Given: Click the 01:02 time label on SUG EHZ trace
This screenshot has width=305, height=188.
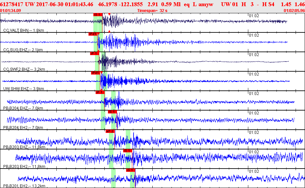Looking at the screenshot, I should click(254, 35).
